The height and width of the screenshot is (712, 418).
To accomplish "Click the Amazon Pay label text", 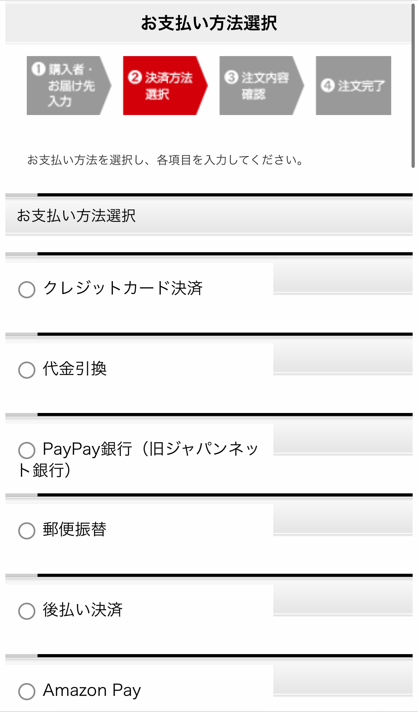I will (x=92, y=690).
